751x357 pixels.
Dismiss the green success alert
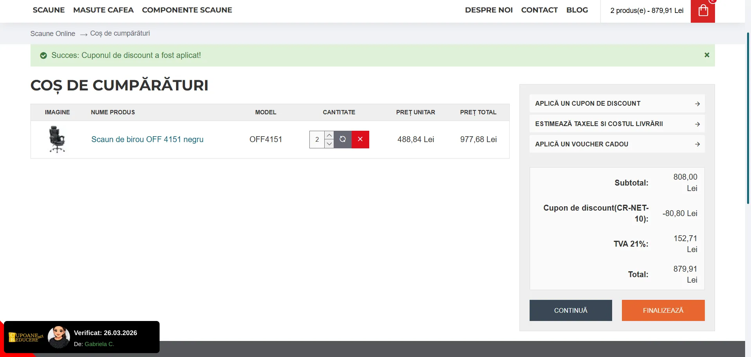point(706,55)
